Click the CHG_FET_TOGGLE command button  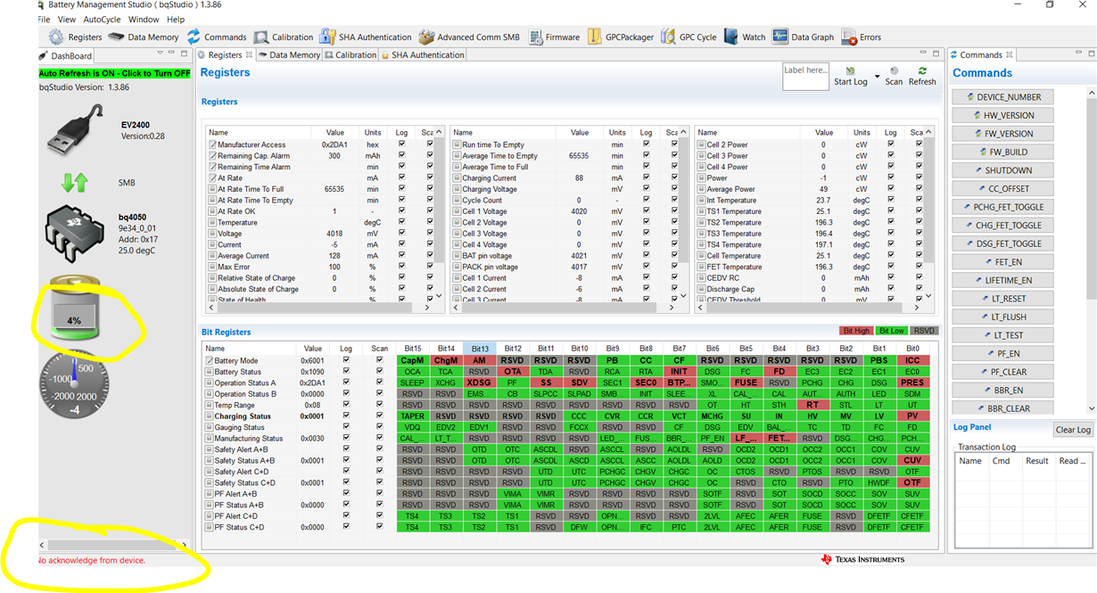(1002, 226)
